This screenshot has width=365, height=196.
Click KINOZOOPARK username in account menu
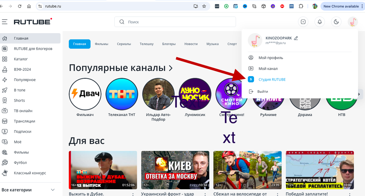[x=279, y=38]
